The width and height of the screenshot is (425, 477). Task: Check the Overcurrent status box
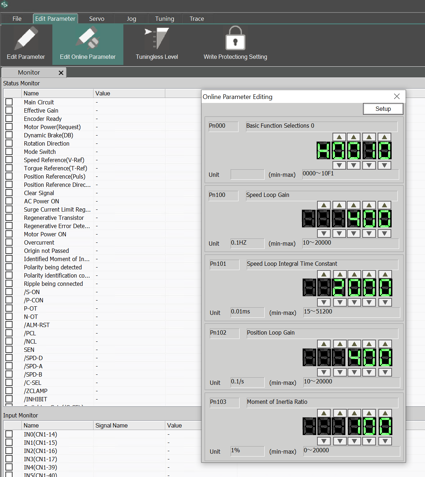click(x=9, y=242)
